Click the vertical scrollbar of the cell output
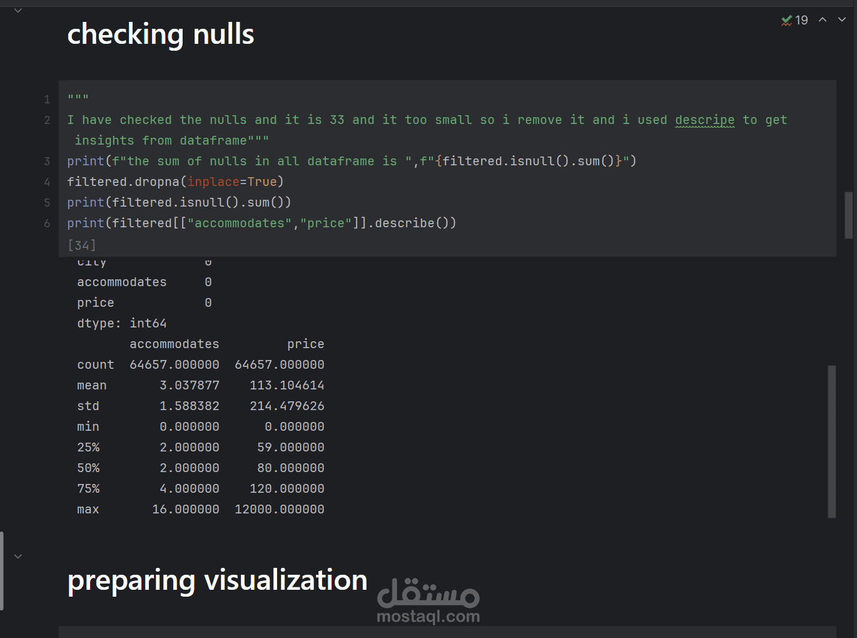The image size is (857, 638). point(831,441)
